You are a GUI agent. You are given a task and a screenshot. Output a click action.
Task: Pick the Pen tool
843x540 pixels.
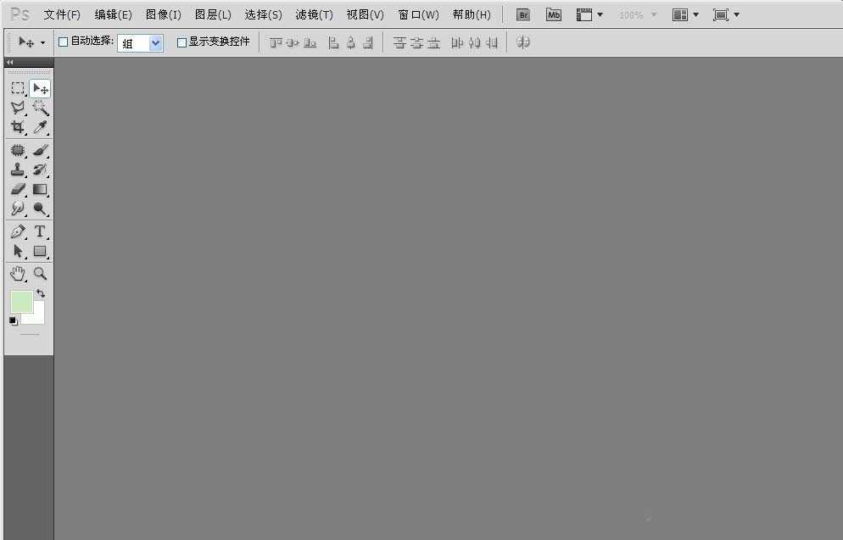17,231
